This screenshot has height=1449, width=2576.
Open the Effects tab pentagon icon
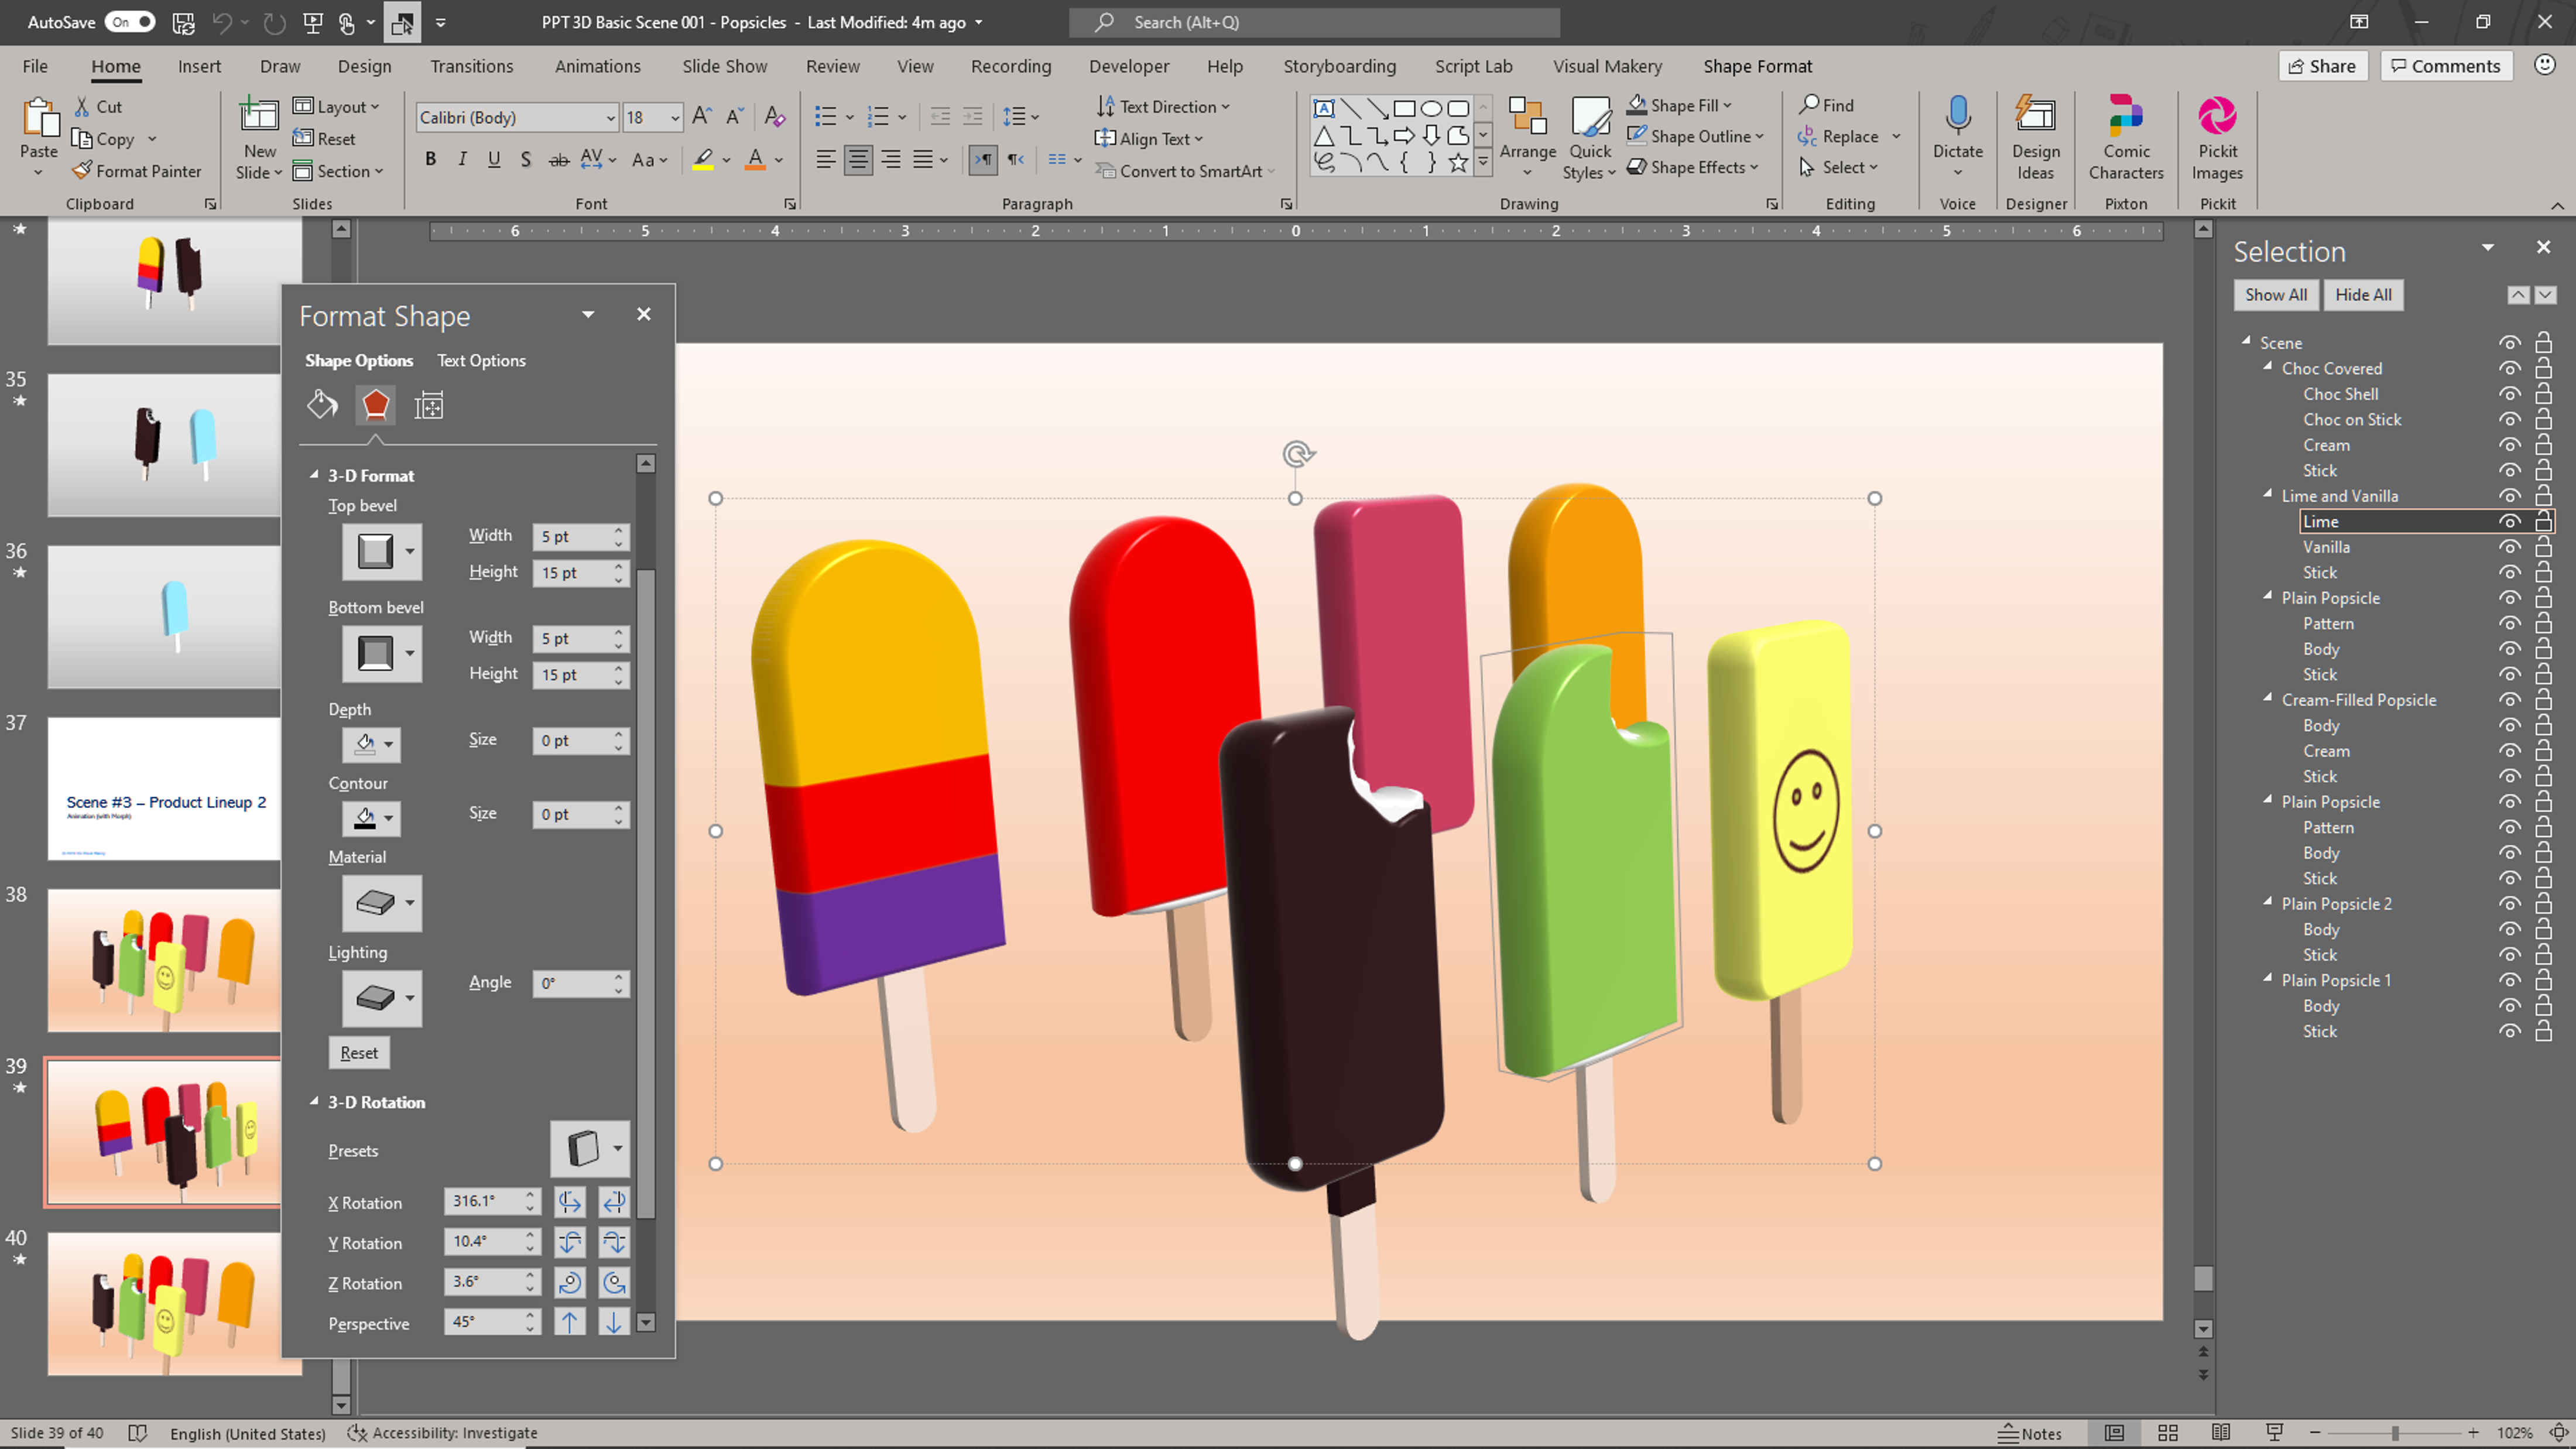pyautogui.click(x=375, y=405)
